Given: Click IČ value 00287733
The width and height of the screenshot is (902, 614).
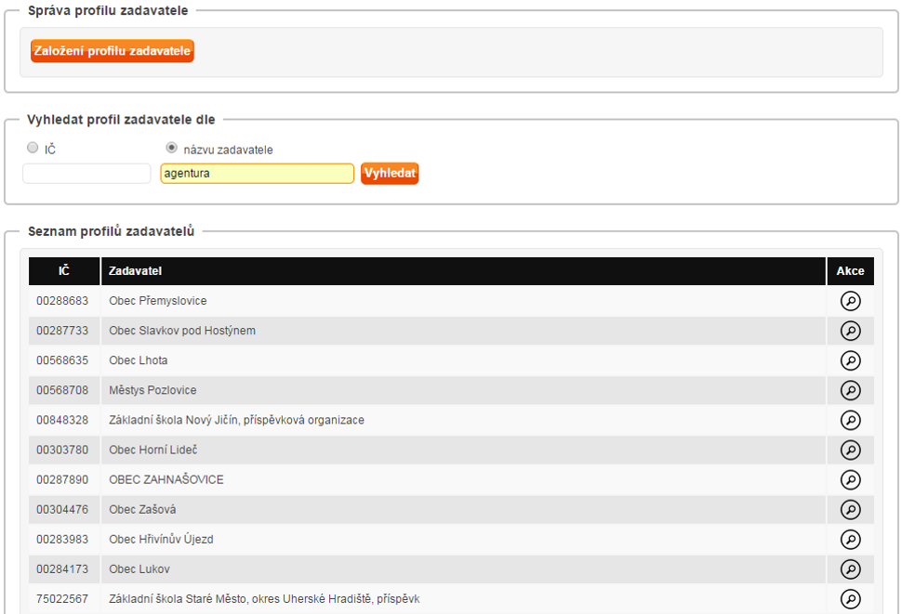Looking at the screenshot, I should [62, 331].
